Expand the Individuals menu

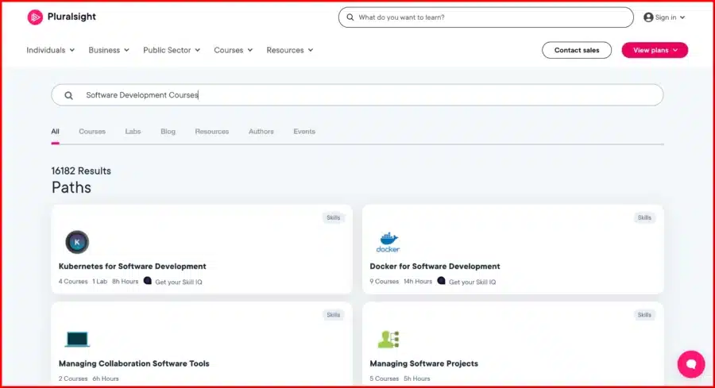coord(50,50)
